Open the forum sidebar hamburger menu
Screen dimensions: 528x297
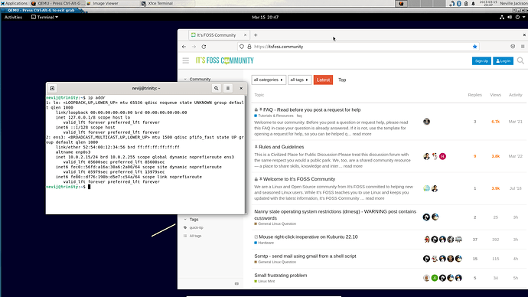click(x=185, y=60)
